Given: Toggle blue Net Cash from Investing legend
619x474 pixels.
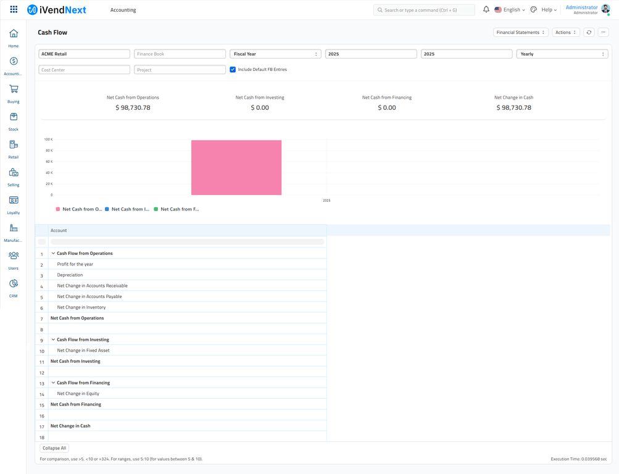Looking at the screenshot, I should pyautogui.click(x=127, y=209).
